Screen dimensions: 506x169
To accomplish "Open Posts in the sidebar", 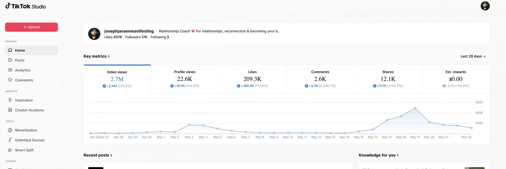I will coord(31,60).
